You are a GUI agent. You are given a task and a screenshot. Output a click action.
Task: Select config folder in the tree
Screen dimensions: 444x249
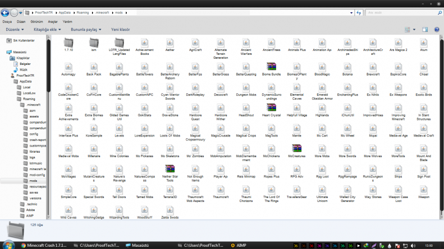34,134
